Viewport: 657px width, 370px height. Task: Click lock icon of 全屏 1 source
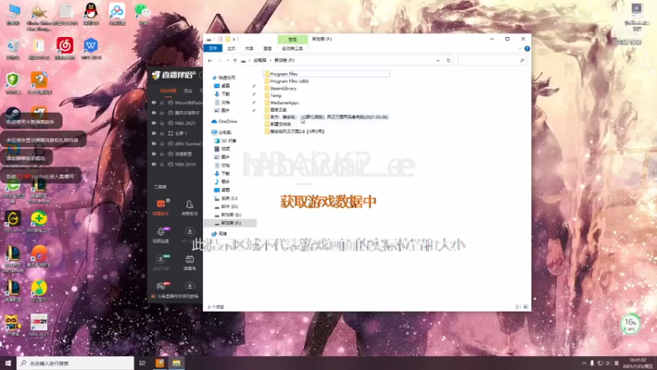pos(162,133)
